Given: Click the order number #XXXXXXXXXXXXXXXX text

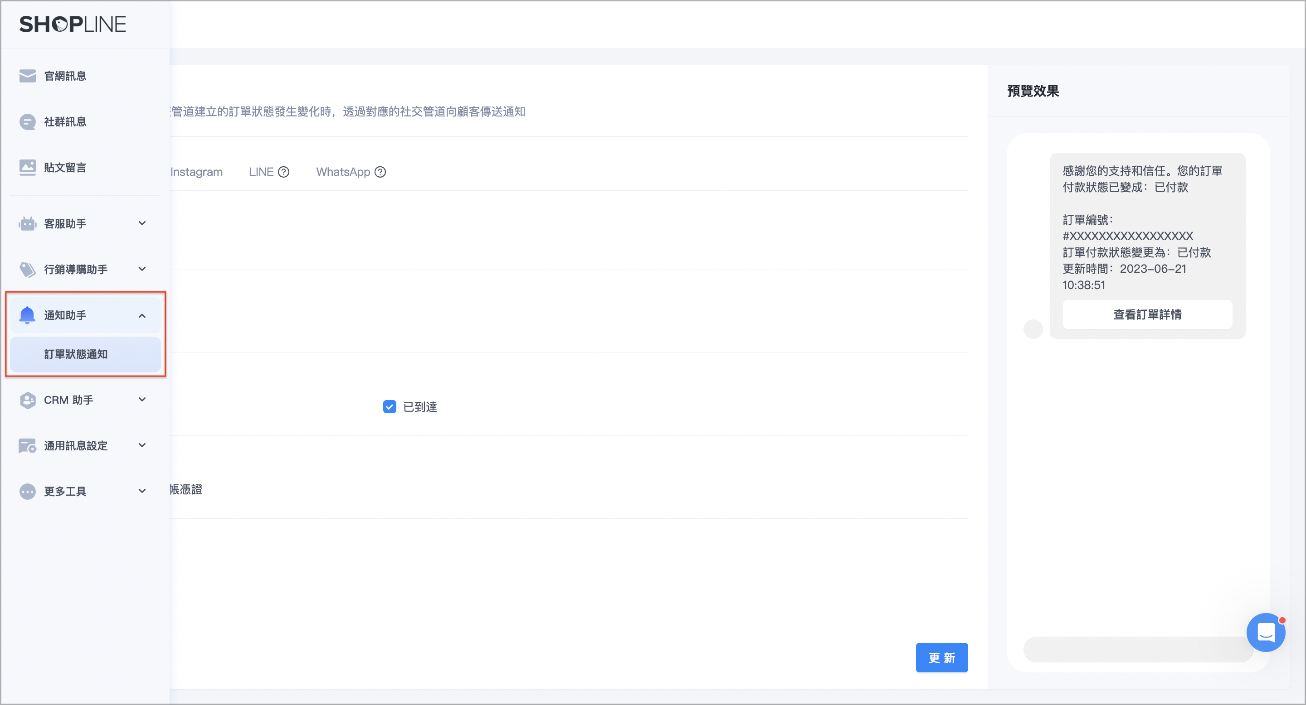Looking at the screenshot, I should [x=1127, y=236].
